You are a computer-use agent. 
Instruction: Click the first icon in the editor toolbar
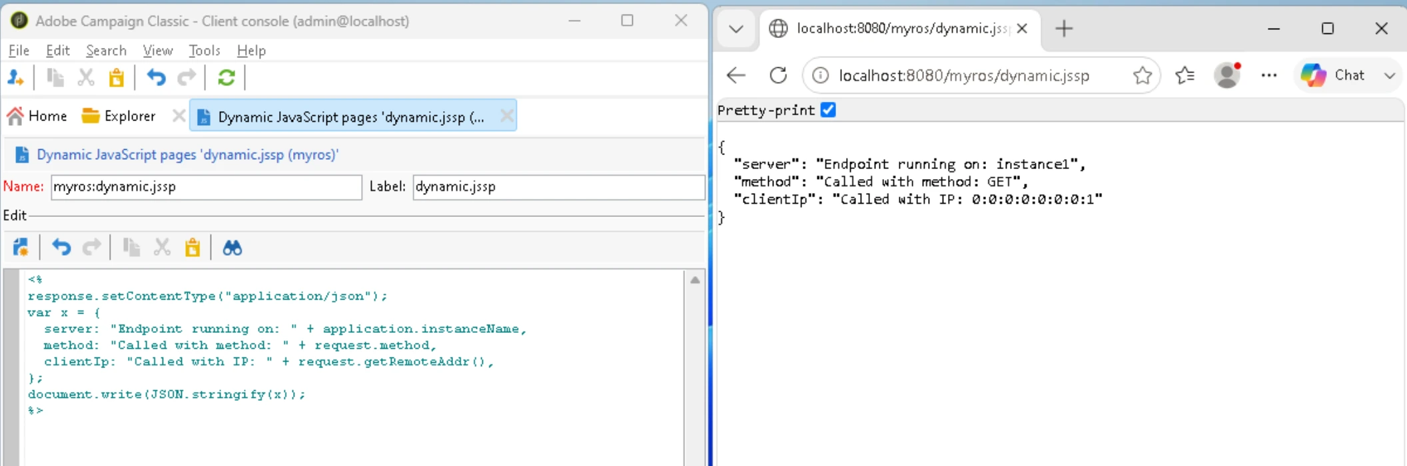coord(21,248)
